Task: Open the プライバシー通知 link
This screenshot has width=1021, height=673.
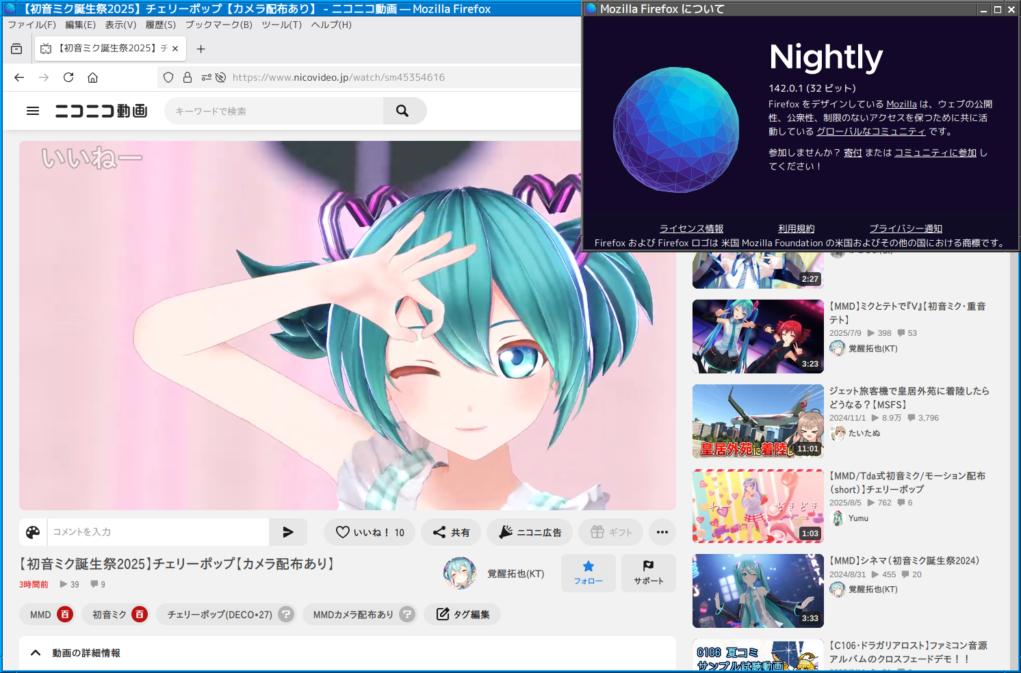Action: coord(905,228)
